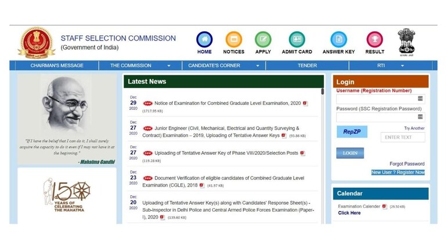The width and height of the screenshot is (447, 251).
Task: Click the SSC emblem logo
Action: coord(37,43)
